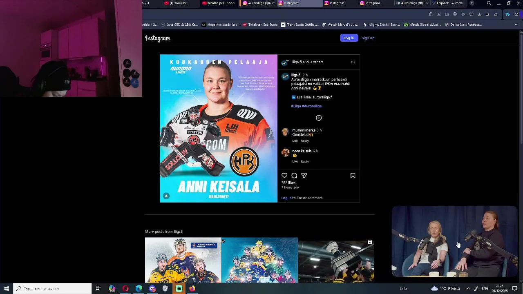Open the #Auroraliiga hashtag link

pos(312,106)
